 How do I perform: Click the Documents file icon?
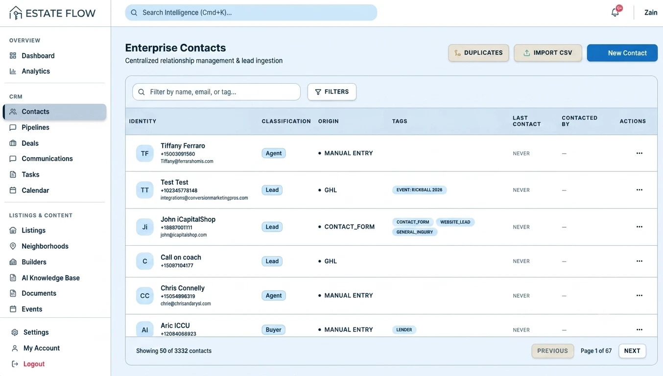[x=13, y=294]
